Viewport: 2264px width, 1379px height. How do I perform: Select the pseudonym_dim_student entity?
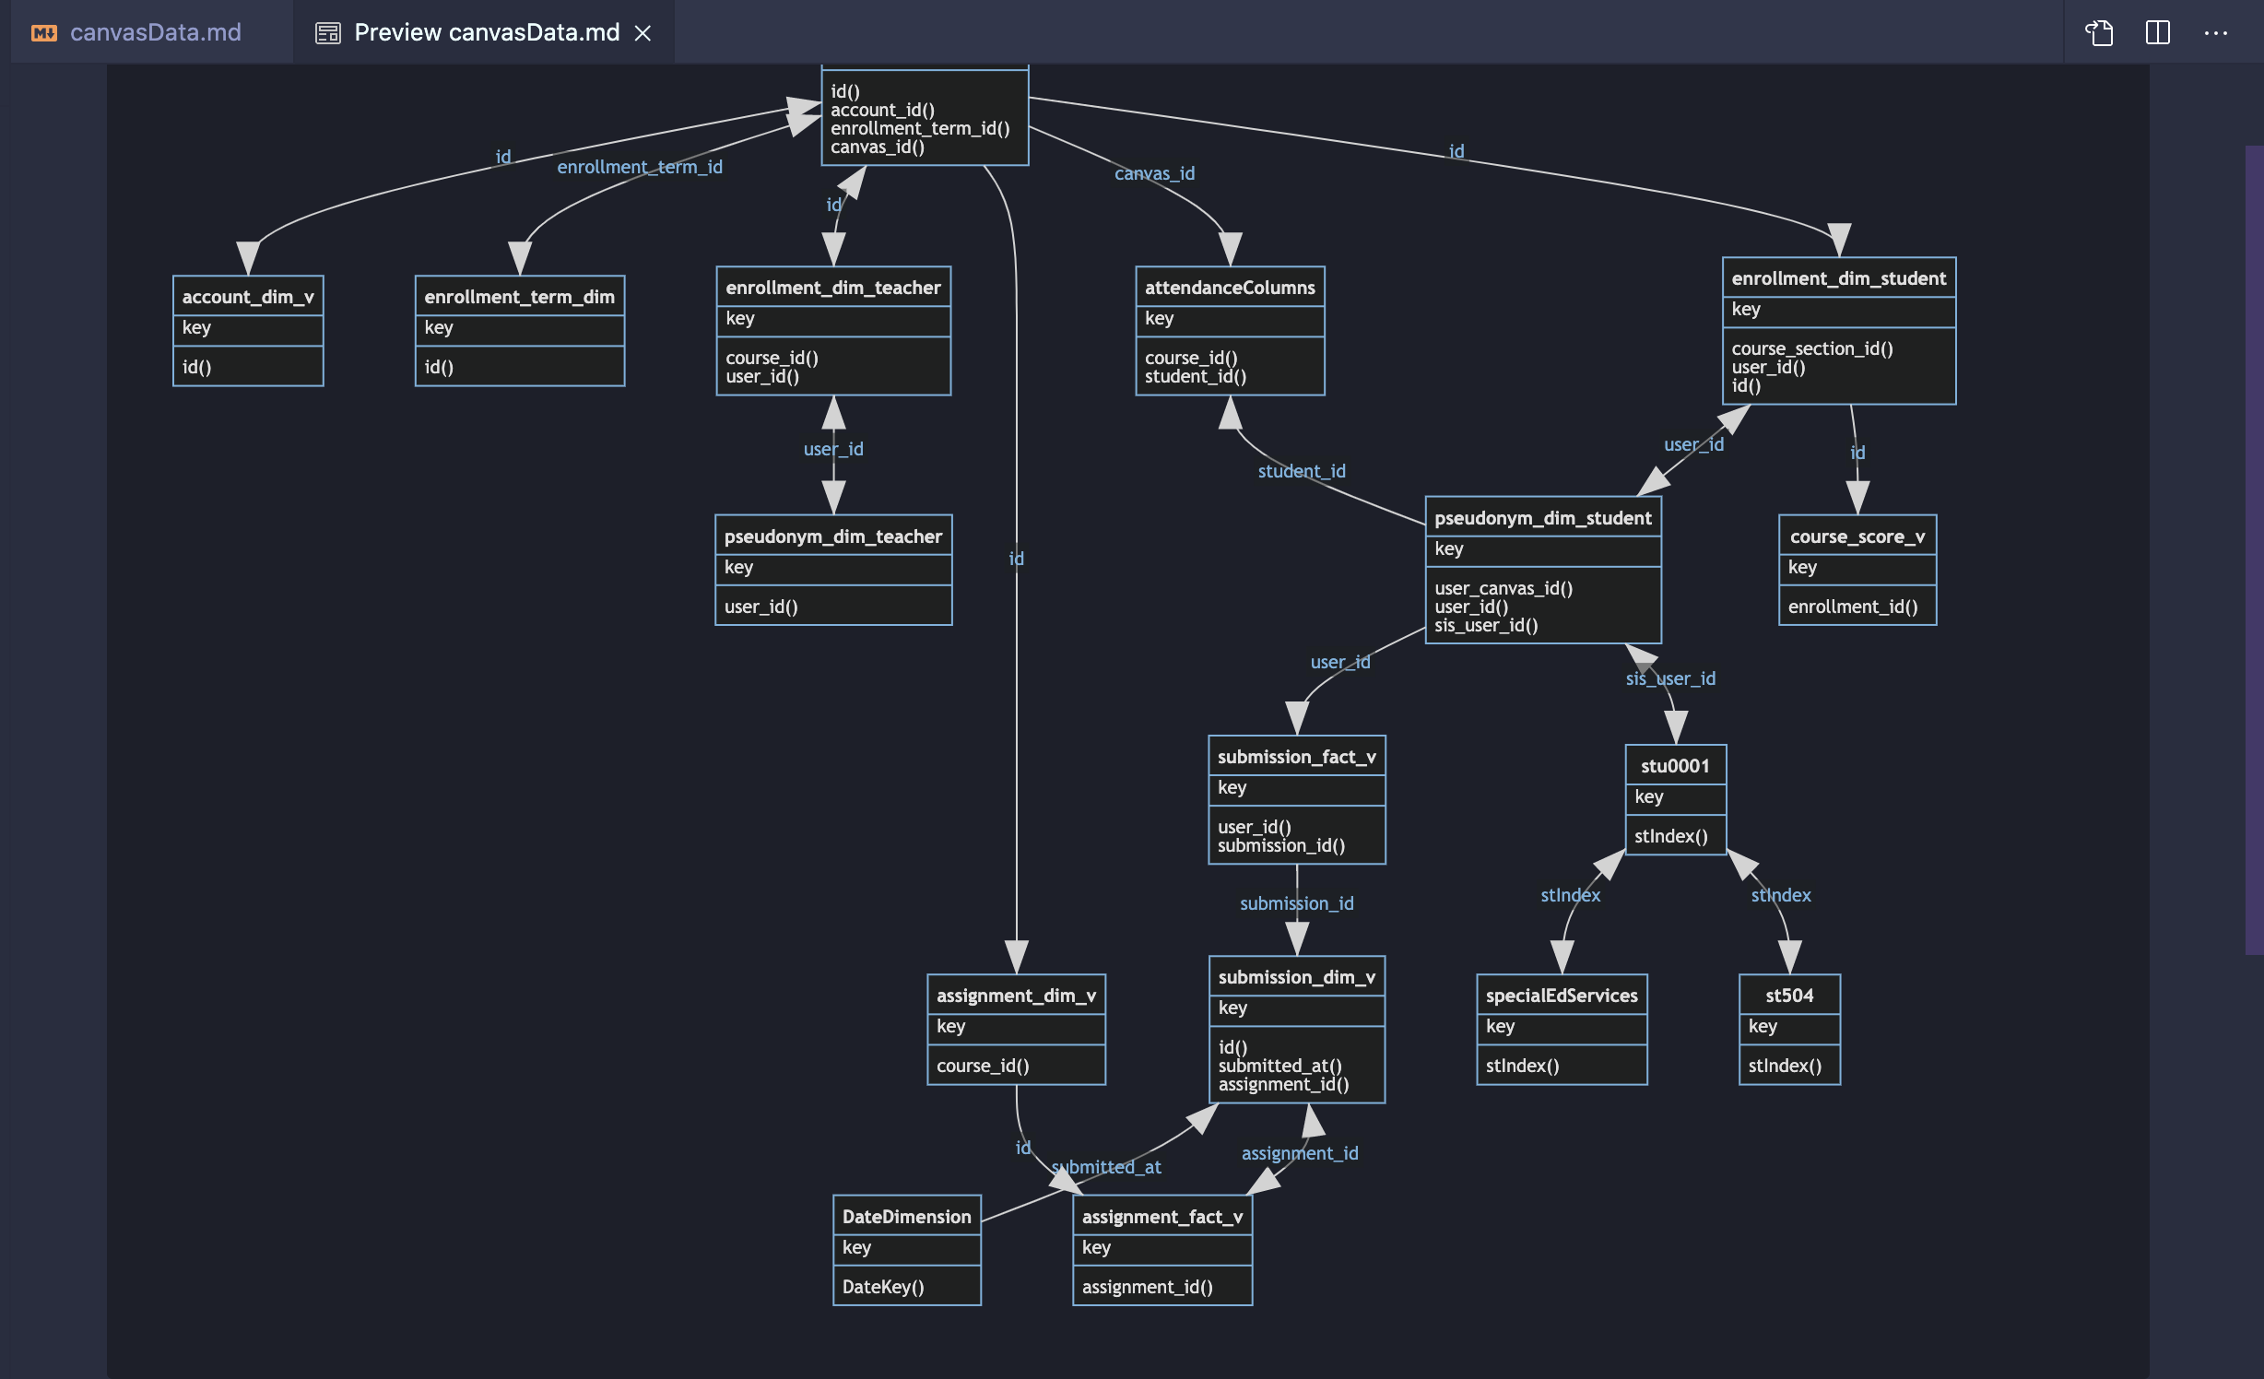1542,517
